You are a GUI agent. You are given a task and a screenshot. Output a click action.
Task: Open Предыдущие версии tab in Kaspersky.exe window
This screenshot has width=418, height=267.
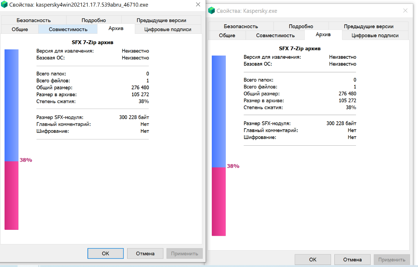[369, 26]
